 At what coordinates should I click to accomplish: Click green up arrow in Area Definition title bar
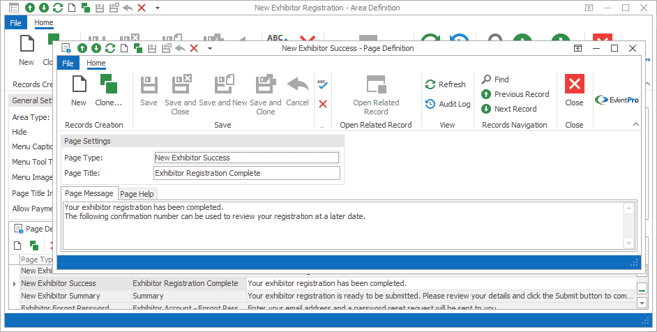(x=30, y=8)
